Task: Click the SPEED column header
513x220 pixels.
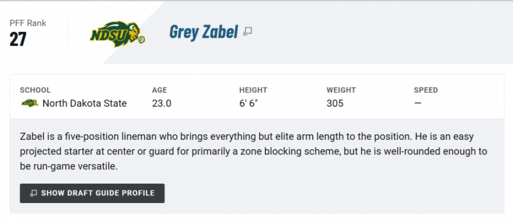Action: [x=426, y=90]
